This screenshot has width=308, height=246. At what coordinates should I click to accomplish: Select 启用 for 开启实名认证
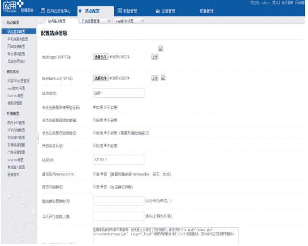[x=95, y=146]
